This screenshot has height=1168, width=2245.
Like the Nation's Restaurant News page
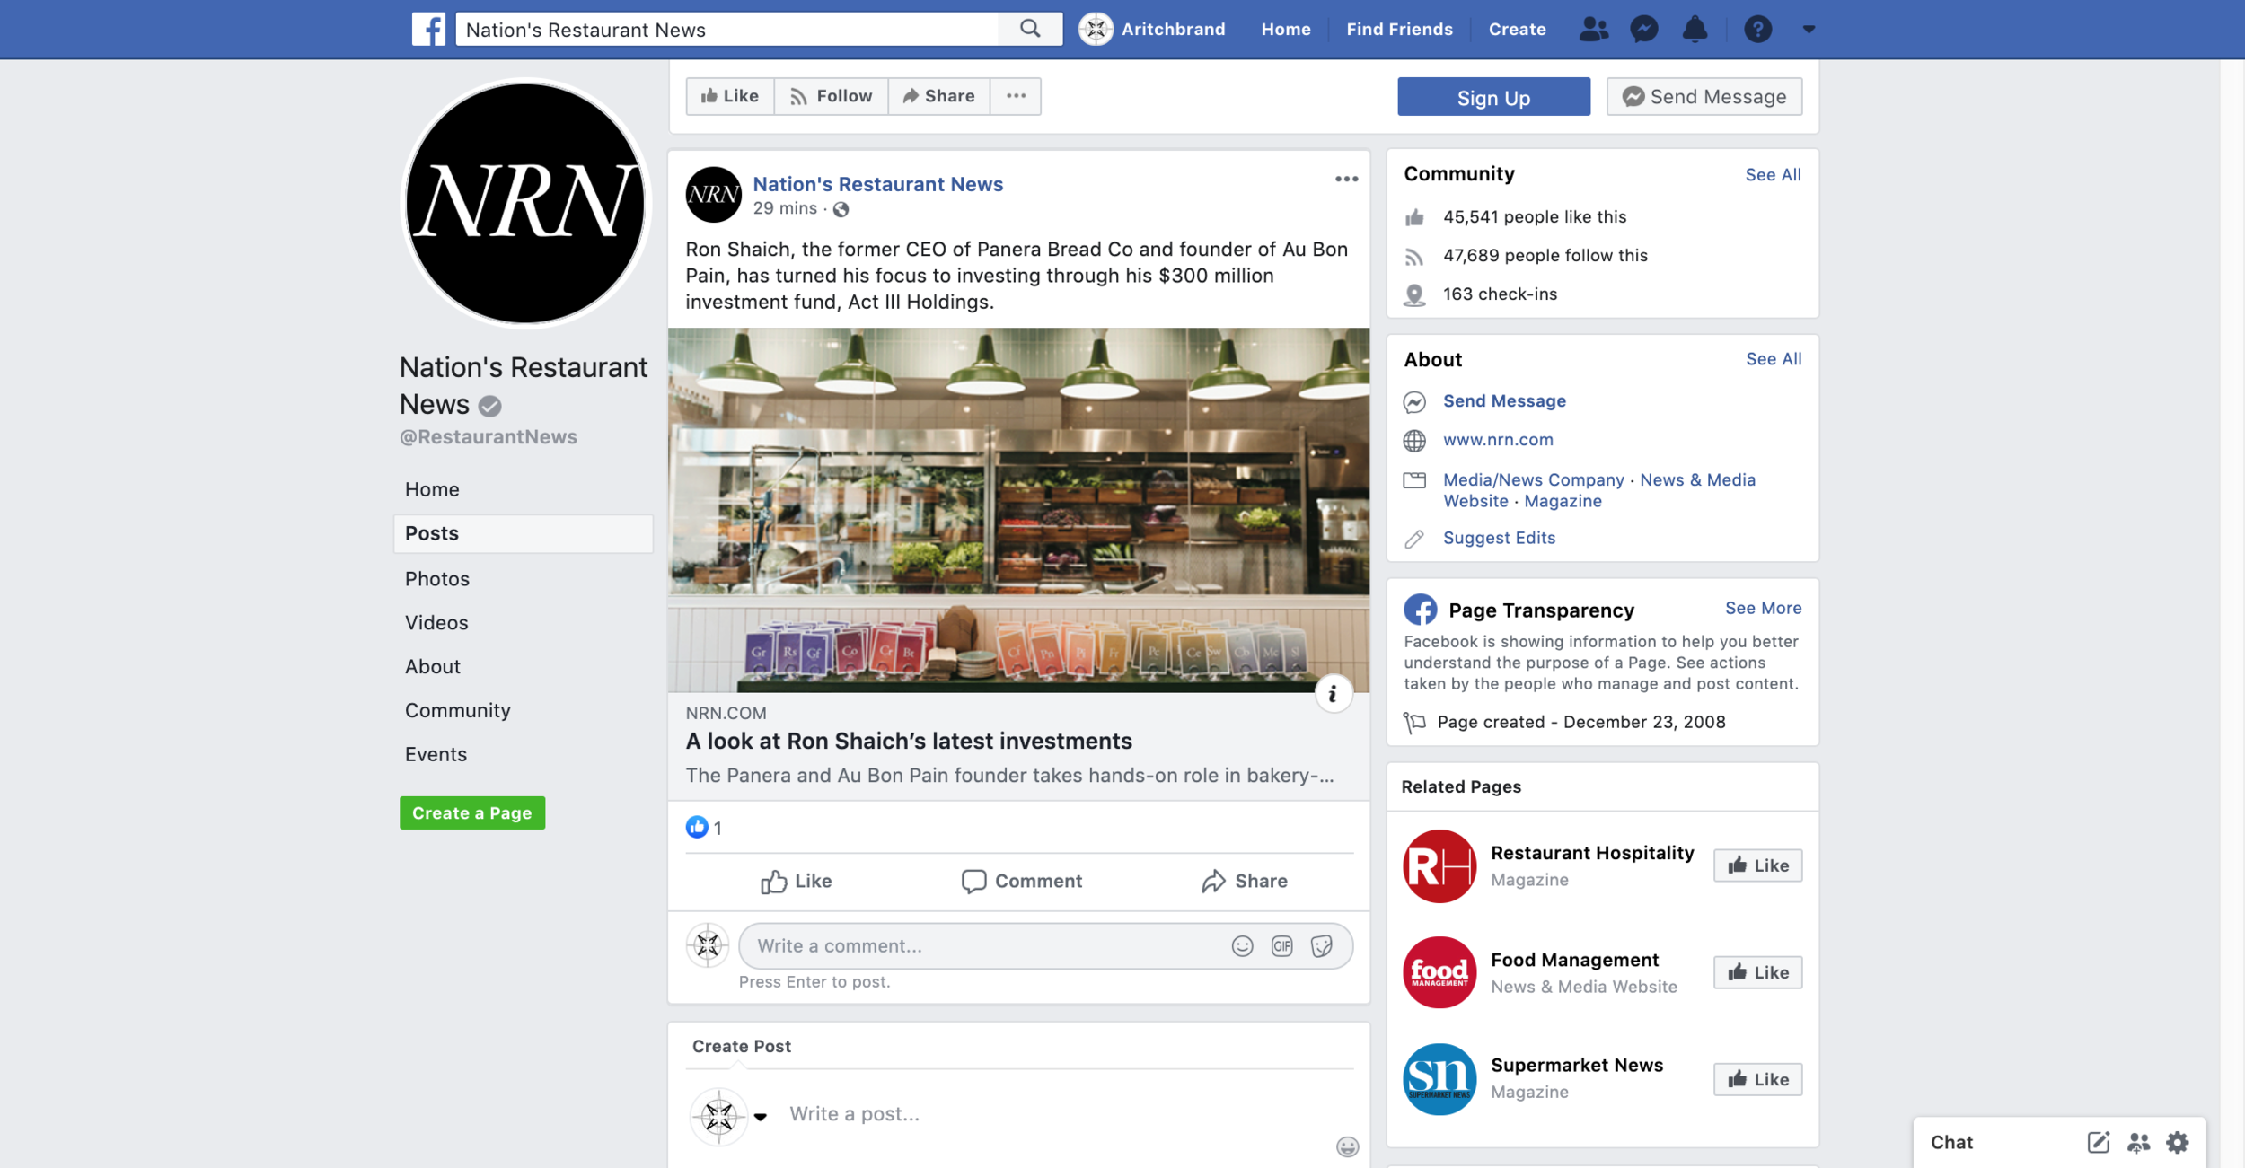[730, 96]
